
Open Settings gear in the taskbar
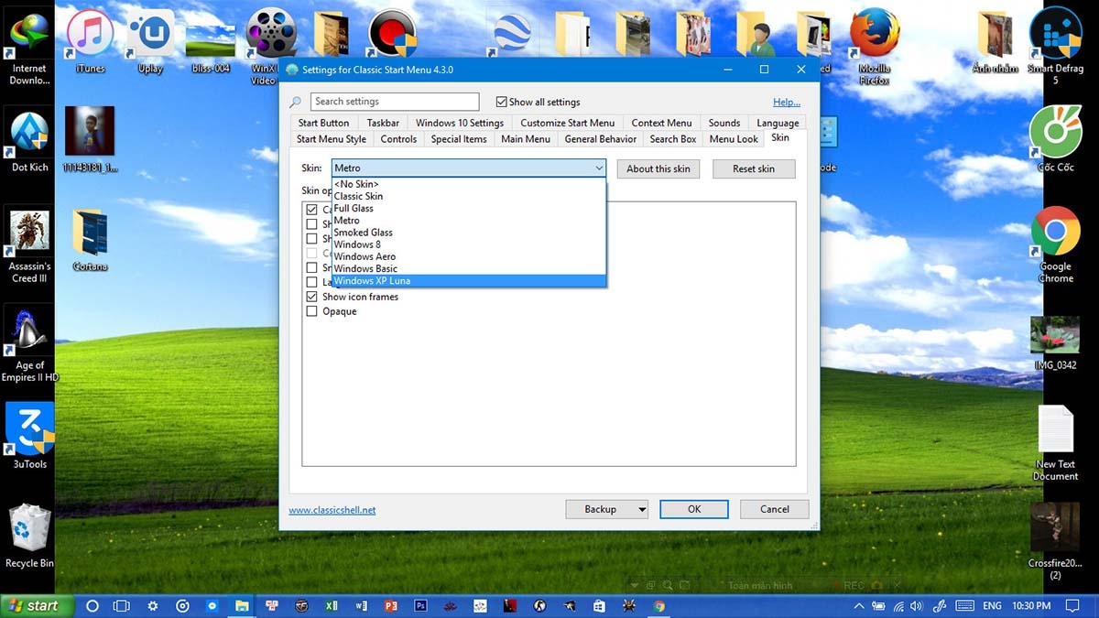tap(153, 606)
